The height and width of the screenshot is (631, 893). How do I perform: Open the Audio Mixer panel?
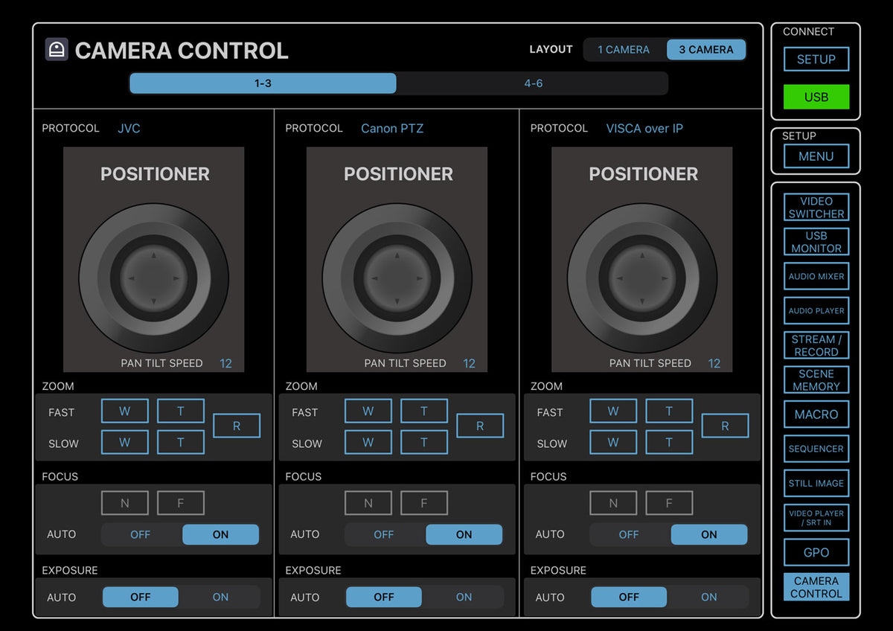(816, 276)
